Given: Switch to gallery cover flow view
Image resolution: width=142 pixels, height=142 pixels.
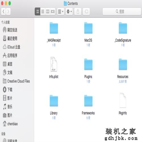Looking at the screenshot, I should click(53, 11).
